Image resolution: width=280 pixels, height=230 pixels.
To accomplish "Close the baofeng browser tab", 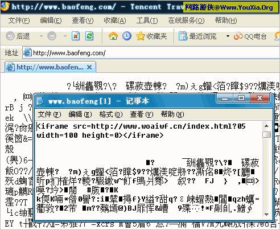I will [x=89, y=67].
